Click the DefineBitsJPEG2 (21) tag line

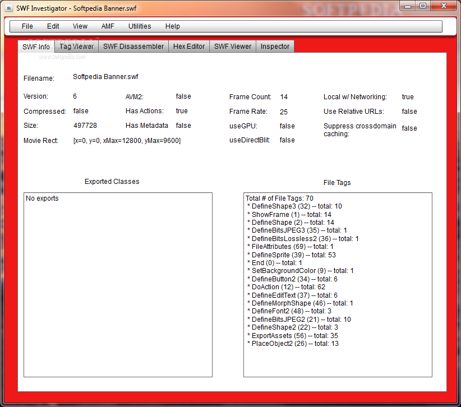click(299, 319)
